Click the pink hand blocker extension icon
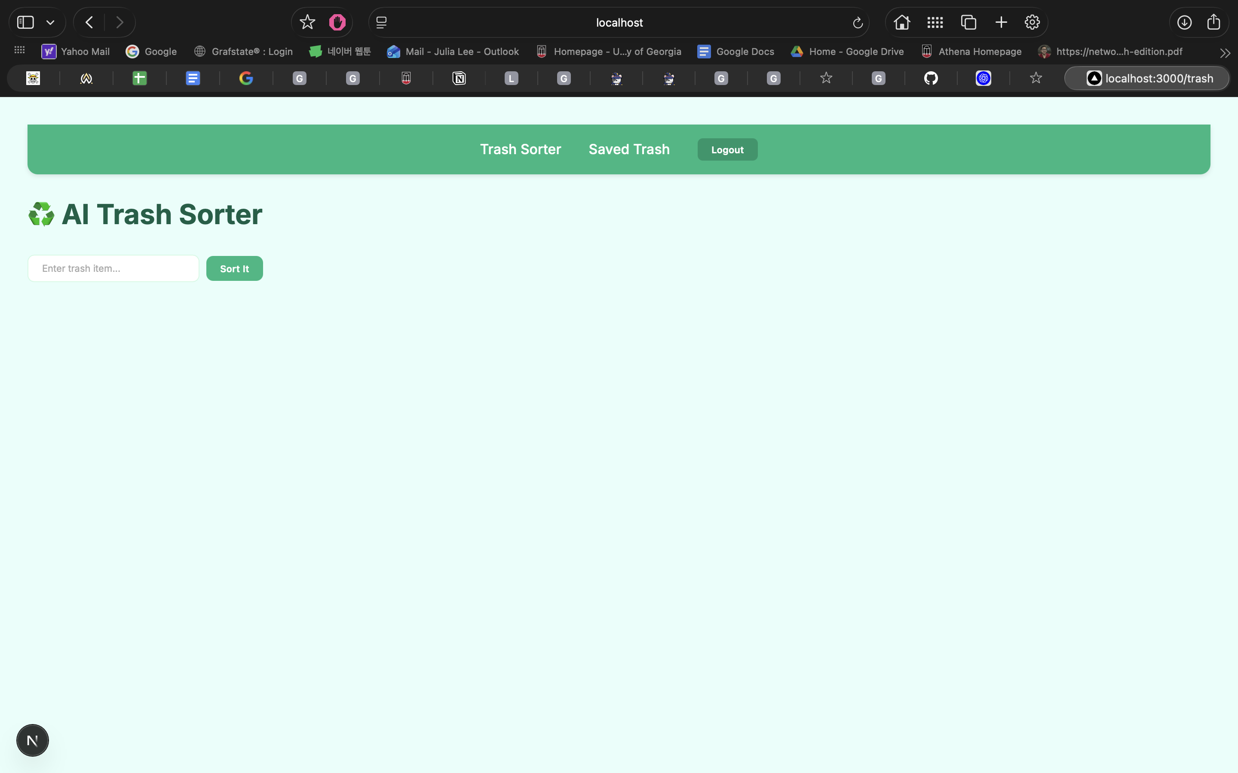1238x773 pixels. click(x=337, y=22)
